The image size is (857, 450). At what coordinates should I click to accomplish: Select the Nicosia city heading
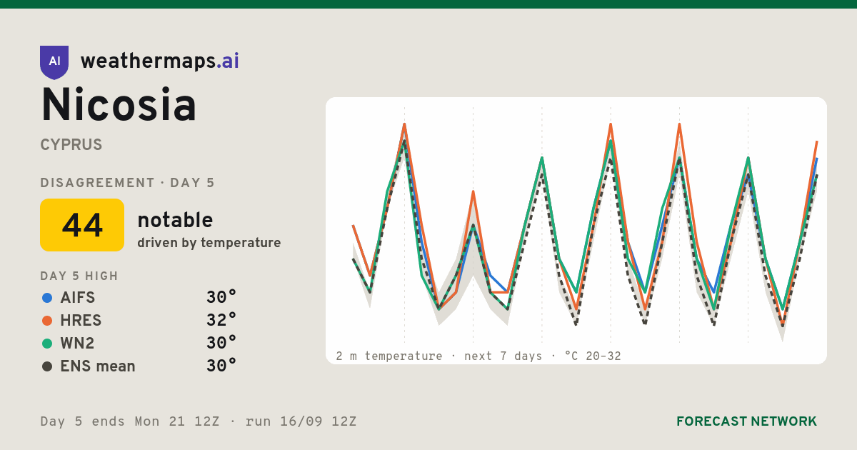[x=119, y=105]
